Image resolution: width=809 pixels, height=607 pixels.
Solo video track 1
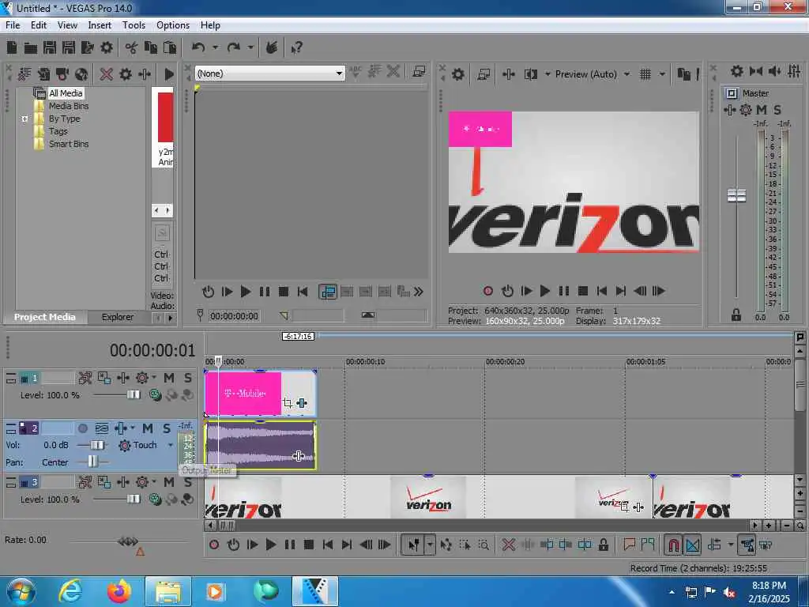click(188, 378)
